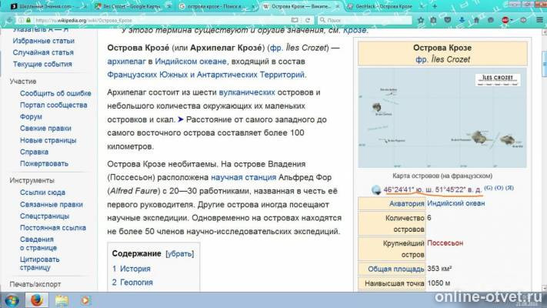
Task: Open Французских Южных и Антарктических Территорий link
Action: pos(206,75)
